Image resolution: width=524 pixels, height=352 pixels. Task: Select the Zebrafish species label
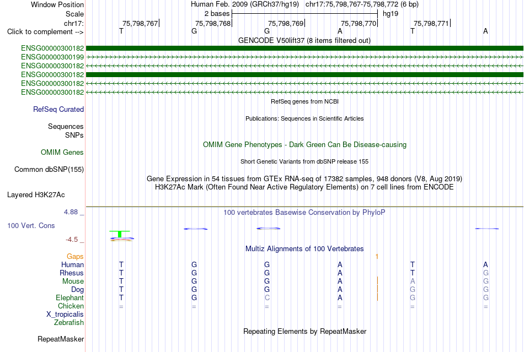click(x=69, y=323)
